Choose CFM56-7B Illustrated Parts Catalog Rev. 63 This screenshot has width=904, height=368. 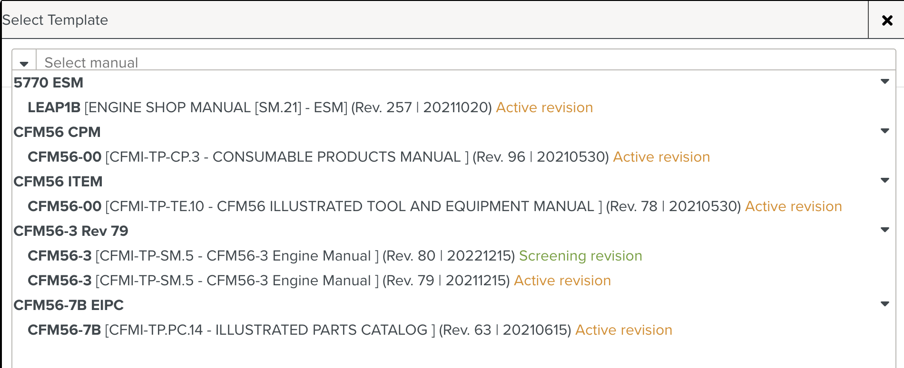coord(350,330)
